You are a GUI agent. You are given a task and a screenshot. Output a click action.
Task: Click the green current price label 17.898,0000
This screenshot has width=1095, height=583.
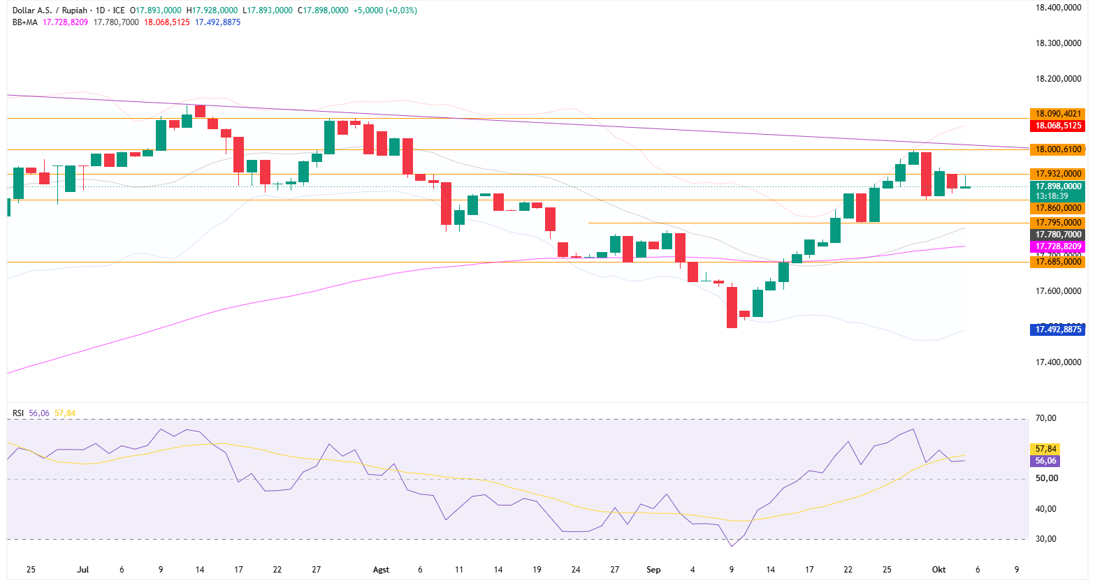click(x=1058, y=186)
